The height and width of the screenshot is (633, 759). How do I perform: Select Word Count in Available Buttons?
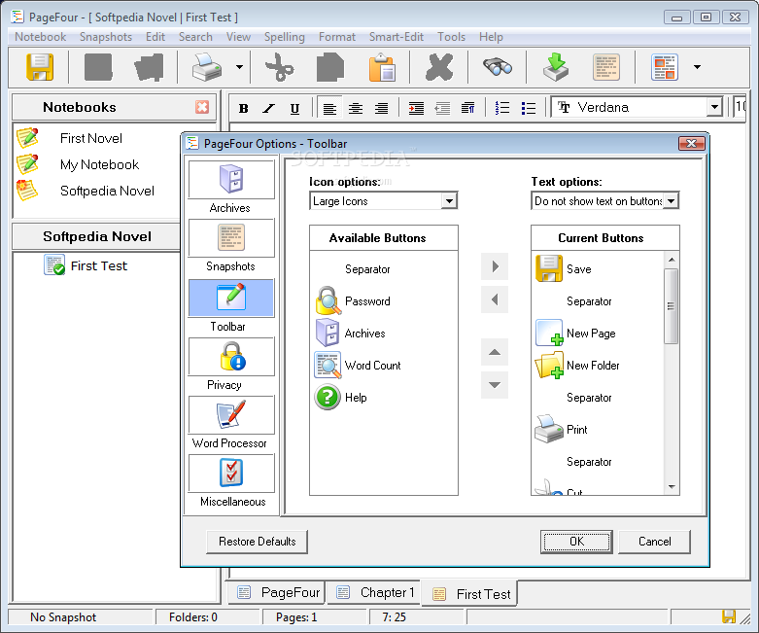click(x=373, y=366)
